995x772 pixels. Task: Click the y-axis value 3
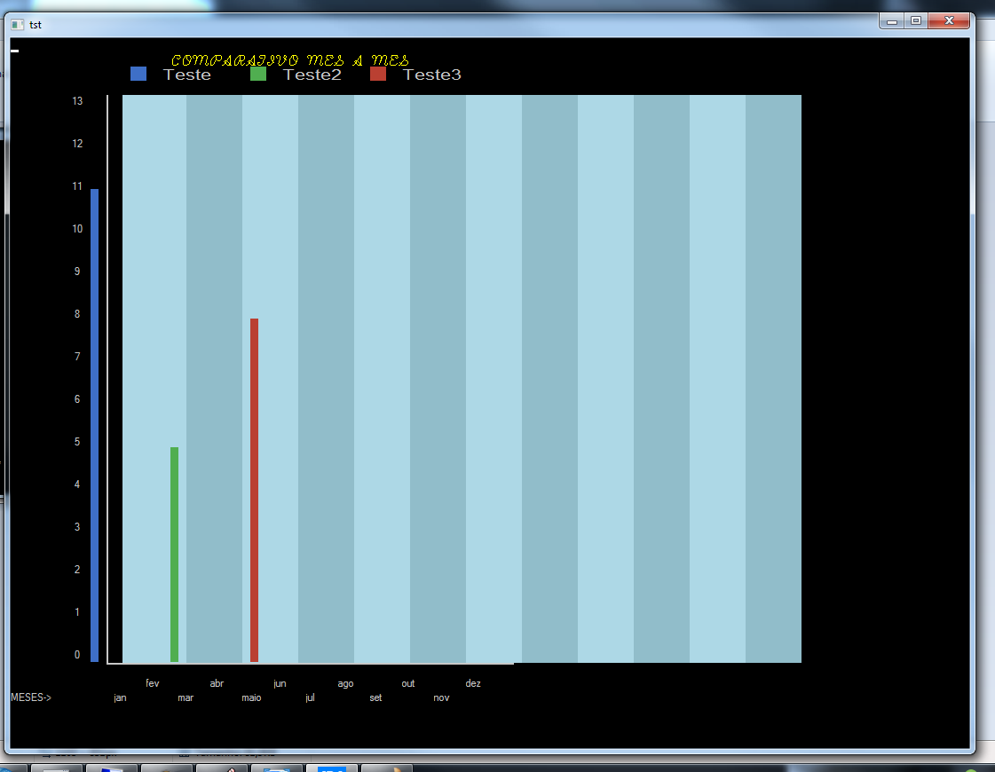[77, 526]
